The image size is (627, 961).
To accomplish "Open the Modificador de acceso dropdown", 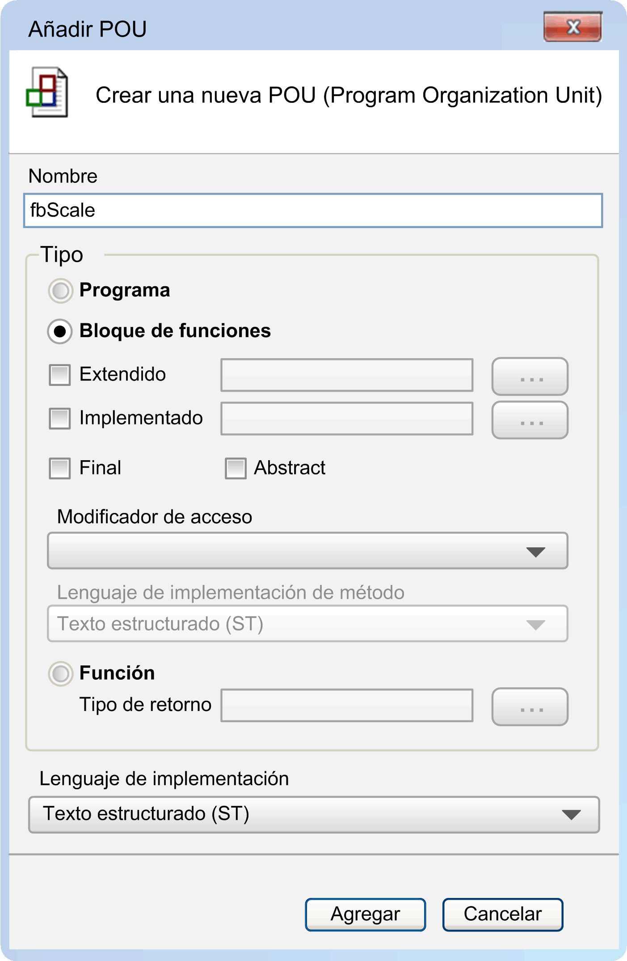I will (x=307, y=550).
